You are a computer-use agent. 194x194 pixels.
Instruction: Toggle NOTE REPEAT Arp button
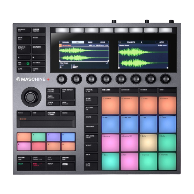(x=68, y=94)
